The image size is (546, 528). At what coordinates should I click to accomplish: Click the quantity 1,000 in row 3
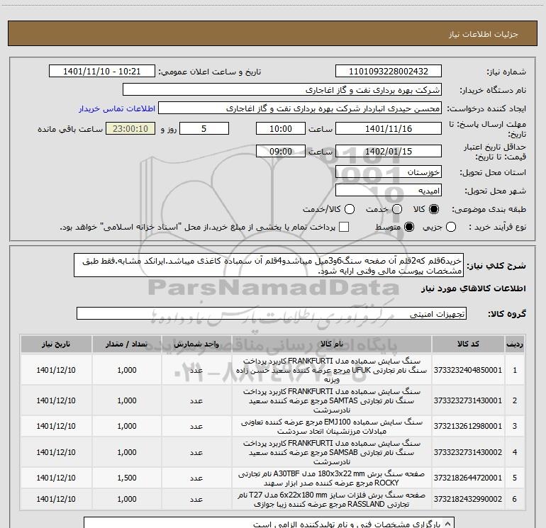click(127, 426)
